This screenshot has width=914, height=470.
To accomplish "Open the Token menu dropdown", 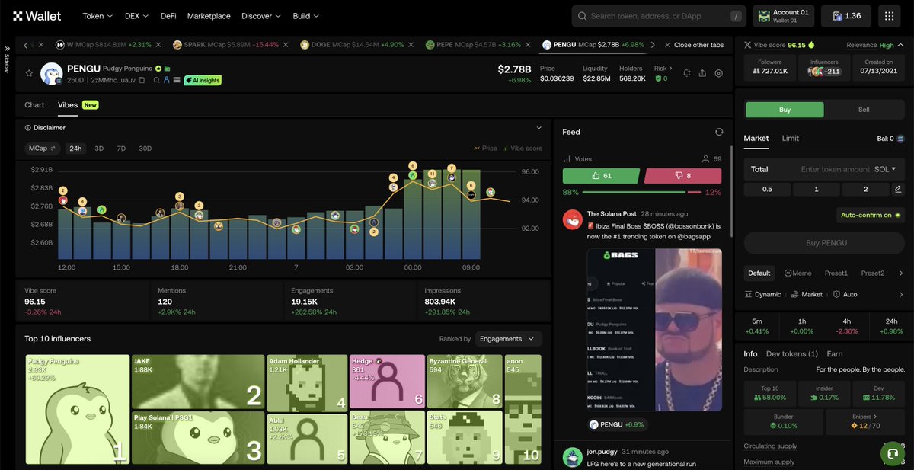I will (97, 16).
